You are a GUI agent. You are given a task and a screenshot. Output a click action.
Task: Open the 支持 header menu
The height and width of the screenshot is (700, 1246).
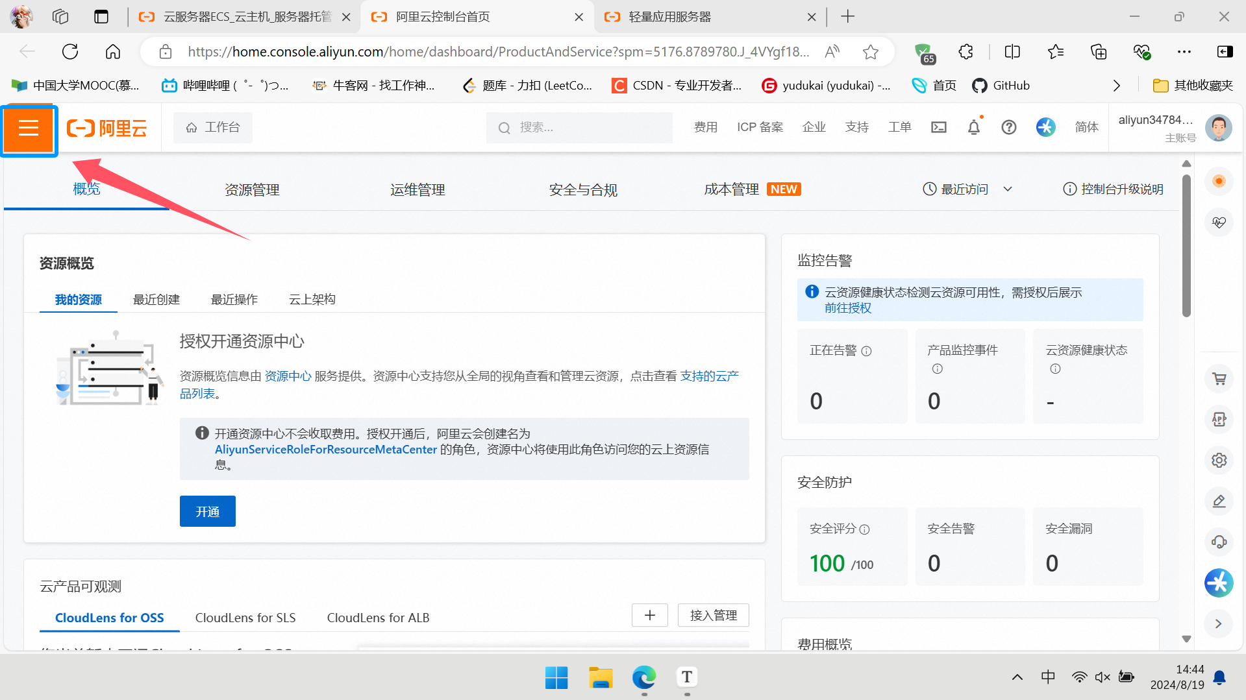pos(857,127)
